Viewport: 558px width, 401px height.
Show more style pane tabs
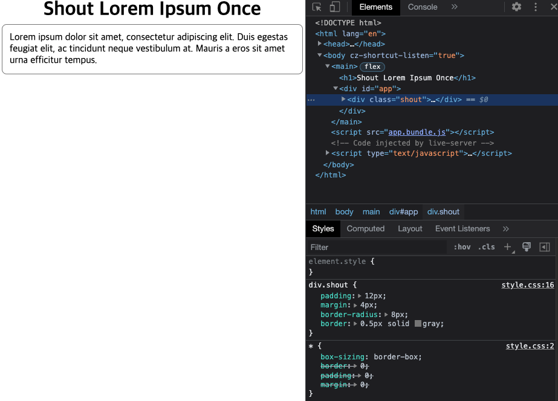tap(505, 229)
